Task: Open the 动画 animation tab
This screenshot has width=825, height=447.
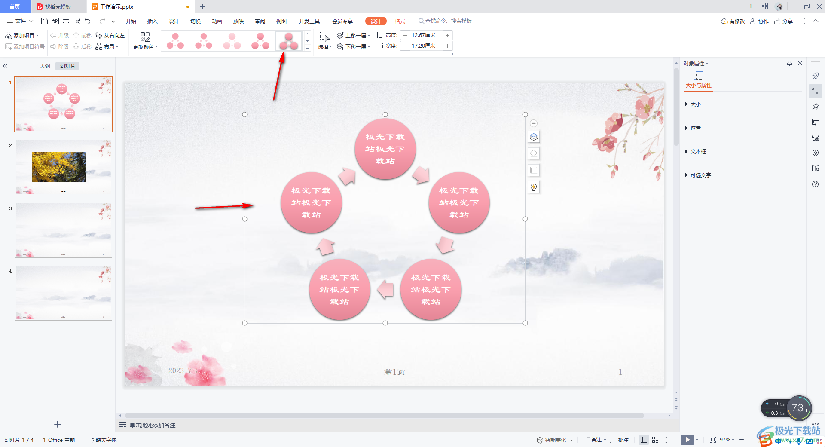Action: [217, 21]
